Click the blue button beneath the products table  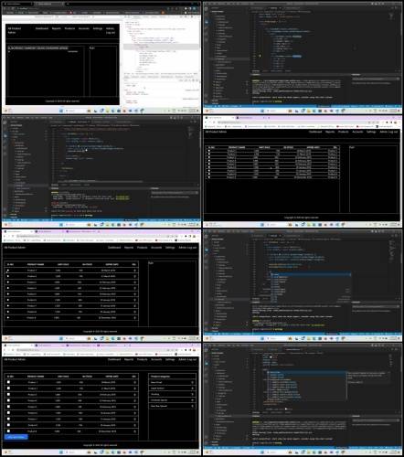(16, 437)
